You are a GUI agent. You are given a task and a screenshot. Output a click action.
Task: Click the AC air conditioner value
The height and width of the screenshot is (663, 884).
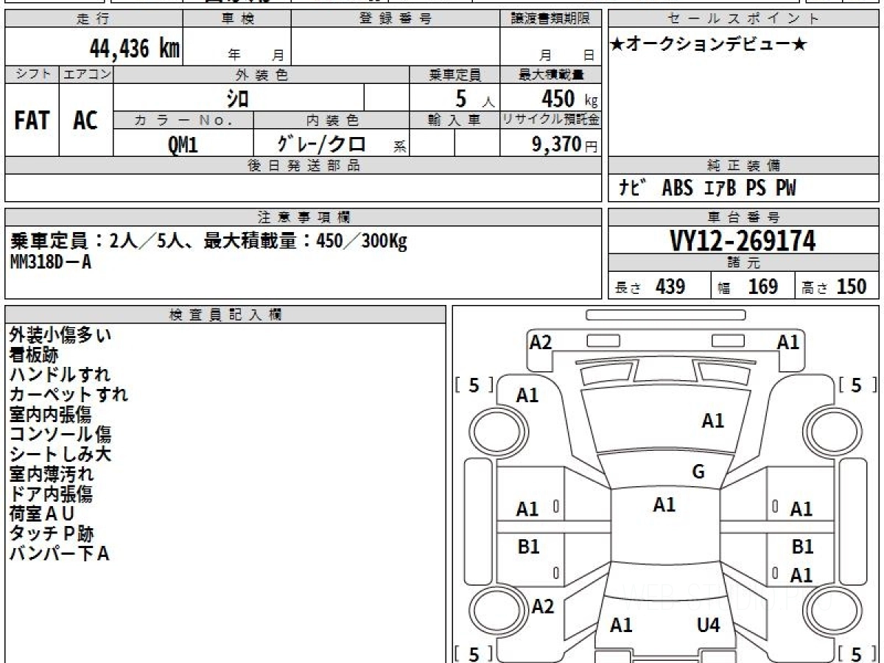85,121
